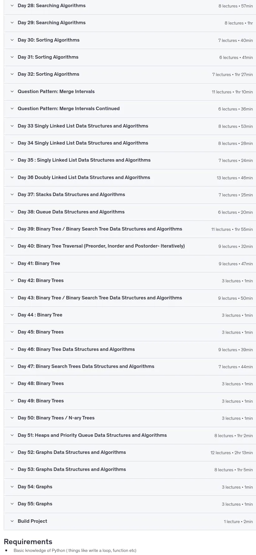Open the Day 55: Graphs section
Screen dimensions: 256x555
[130, 504]
